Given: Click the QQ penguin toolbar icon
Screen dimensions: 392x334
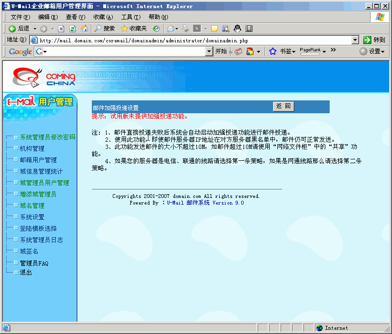Looking at the screenshot, I should (237, 29).
